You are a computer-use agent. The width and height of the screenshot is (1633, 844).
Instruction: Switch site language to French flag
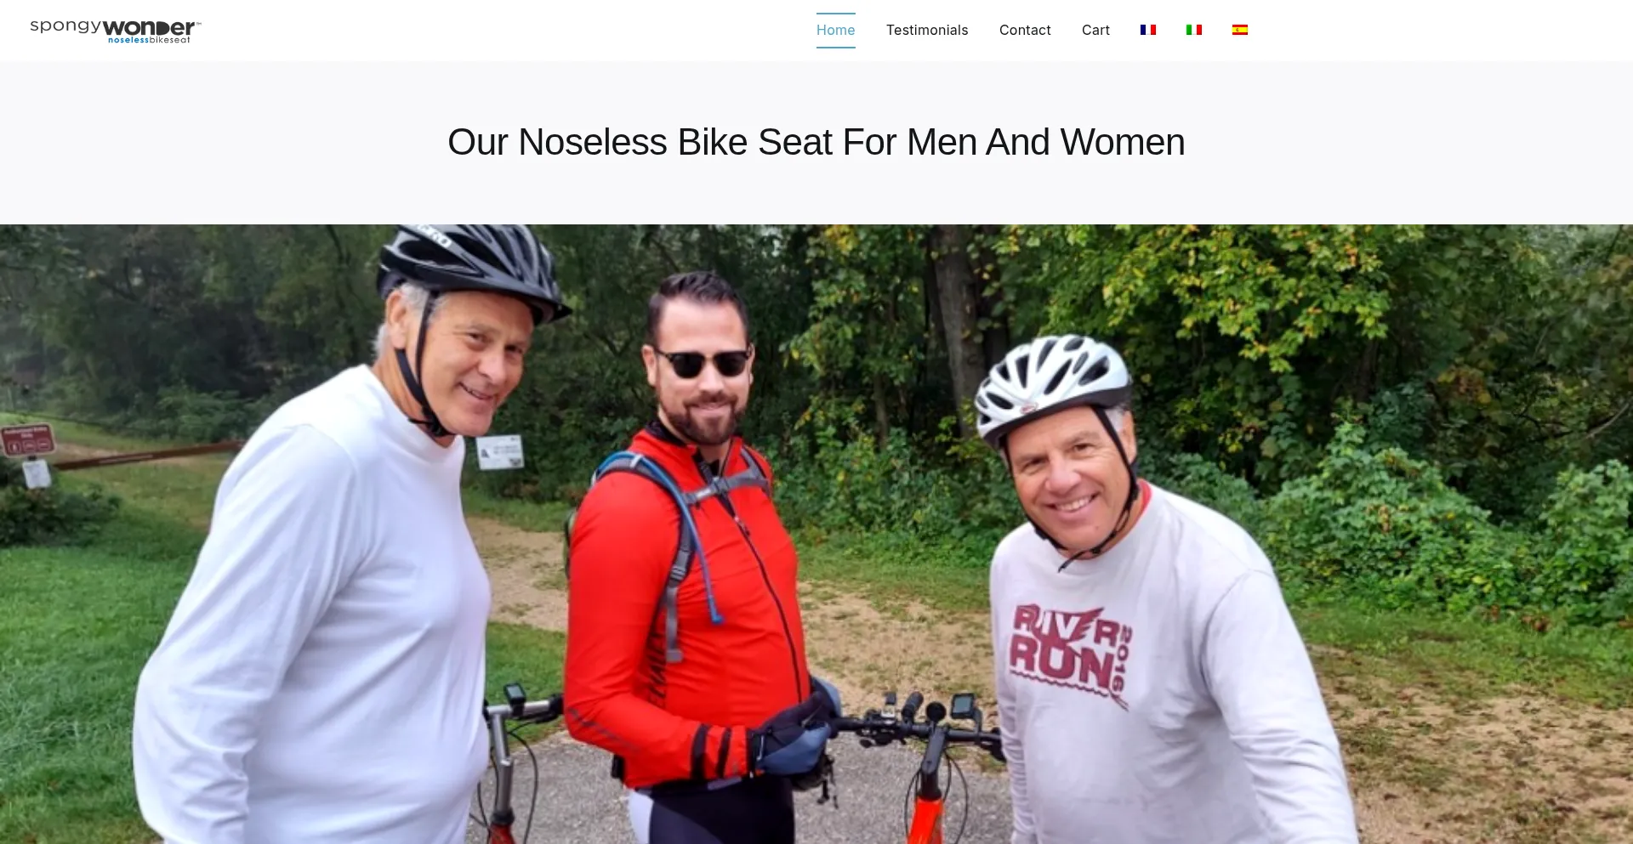[x=1147, y=30]
